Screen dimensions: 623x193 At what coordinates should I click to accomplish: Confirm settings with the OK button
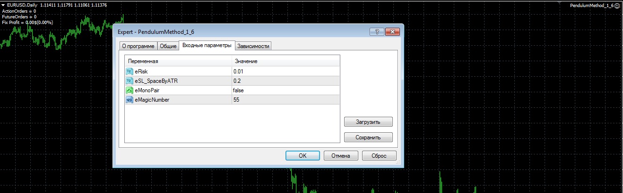click(303, 156)
